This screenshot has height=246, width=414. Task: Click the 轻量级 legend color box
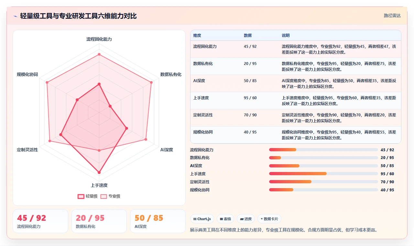click(x=81, y=196)
